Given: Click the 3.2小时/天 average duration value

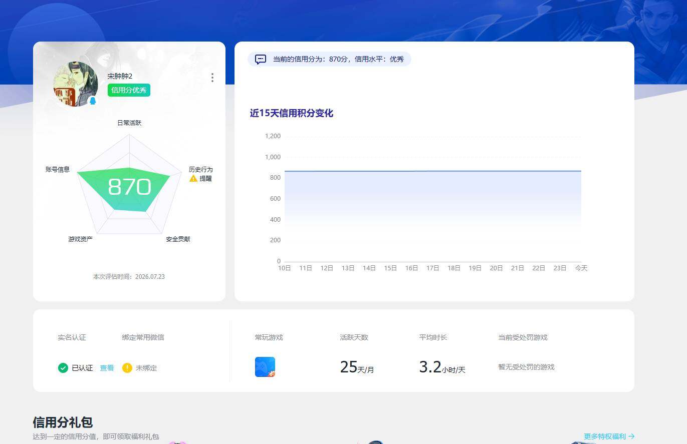Looking at the screenshot, I should (442, 367).
